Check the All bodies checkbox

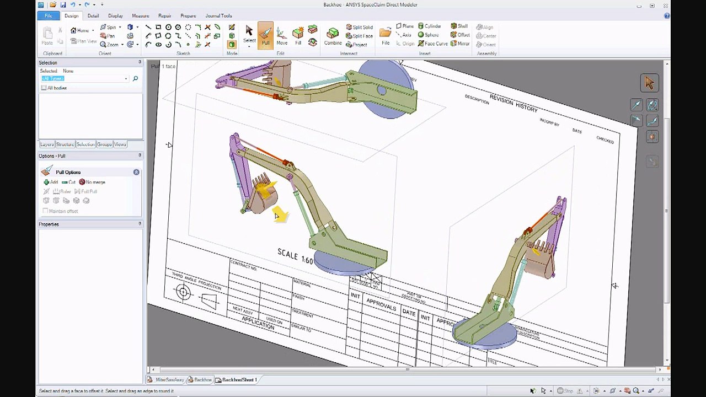point(44,88)
